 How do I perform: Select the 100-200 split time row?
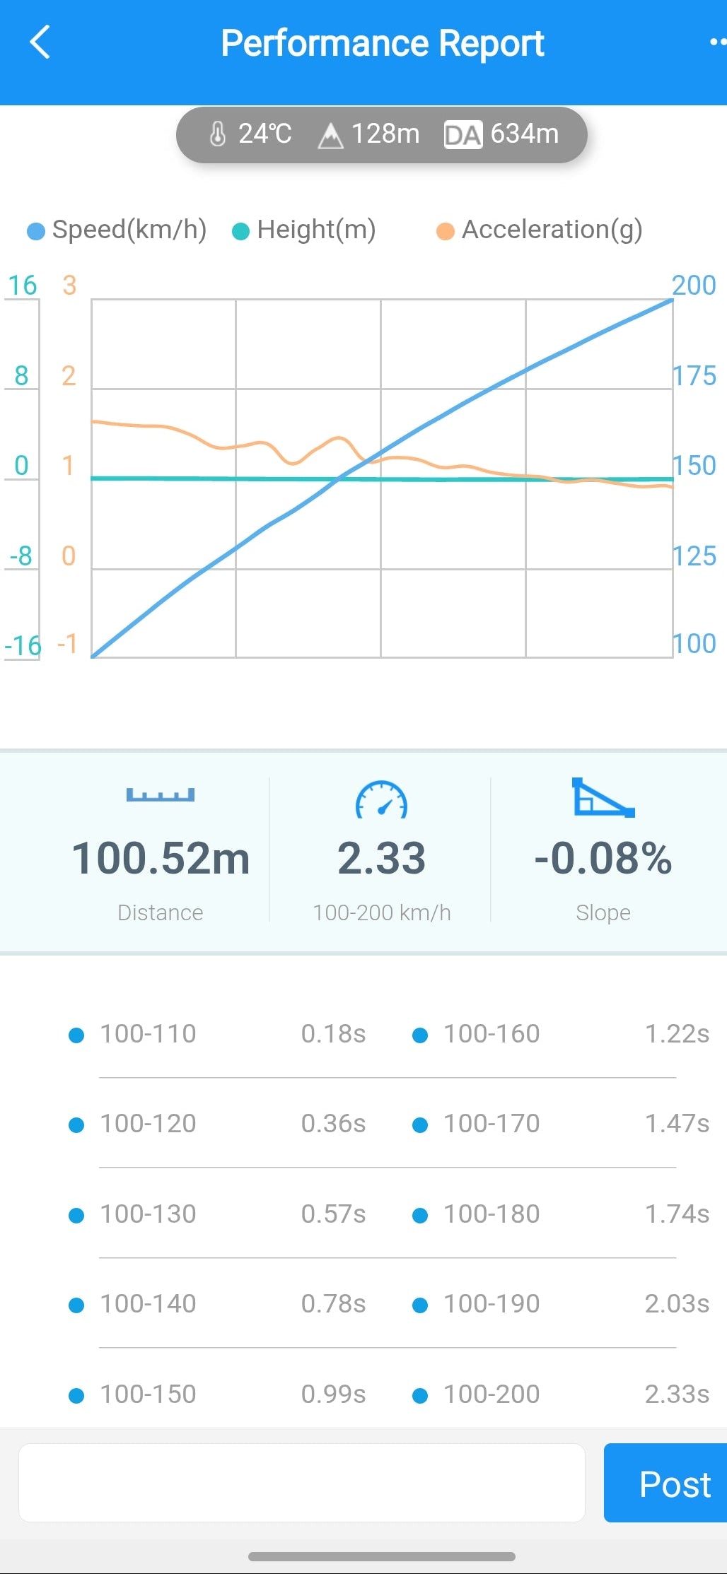562,1394
